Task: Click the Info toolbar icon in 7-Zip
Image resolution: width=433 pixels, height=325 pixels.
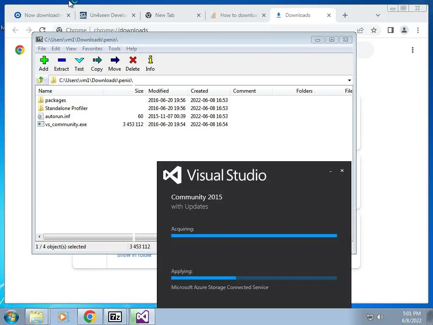Action: tap(150, 63)
